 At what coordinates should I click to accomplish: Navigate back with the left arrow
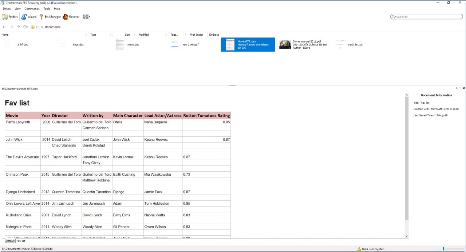click(4, 27)
